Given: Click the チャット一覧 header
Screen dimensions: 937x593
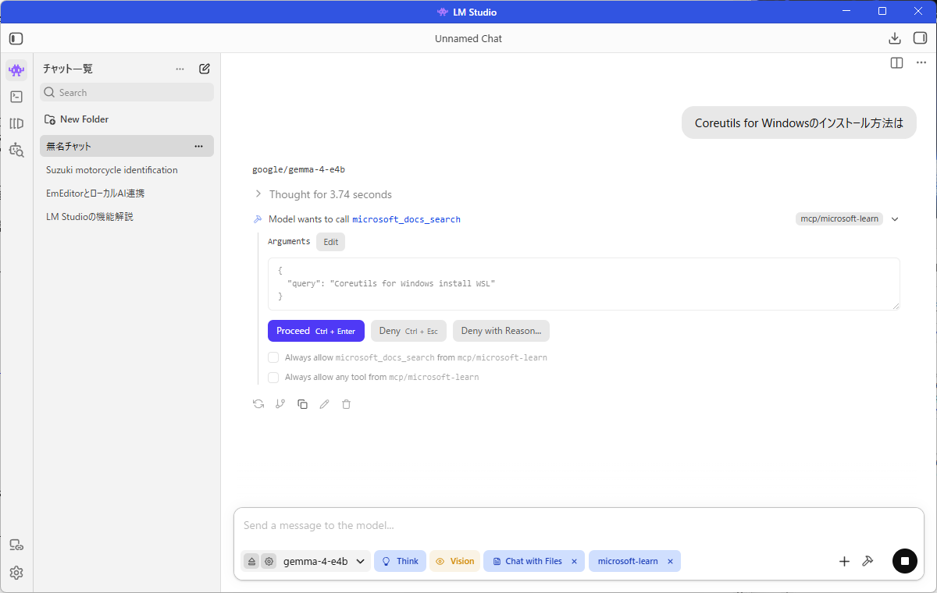Looking at the screenshot, I should click(68, 69).
